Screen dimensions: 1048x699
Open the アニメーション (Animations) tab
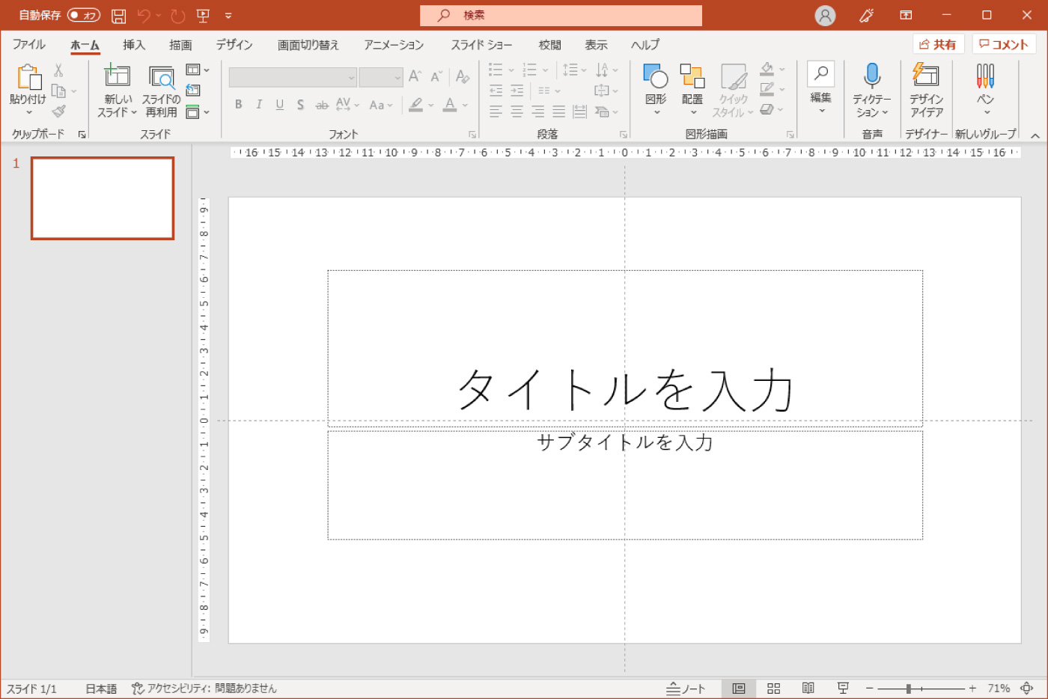394,45
